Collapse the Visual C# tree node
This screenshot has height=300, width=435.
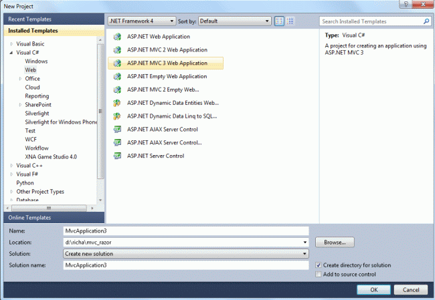coord(11,52)
